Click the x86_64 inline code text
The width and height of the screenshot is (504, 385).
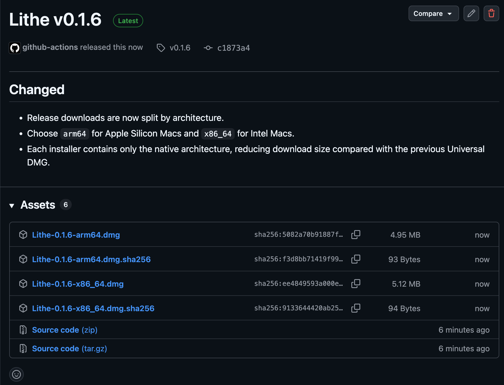[218, 134]
